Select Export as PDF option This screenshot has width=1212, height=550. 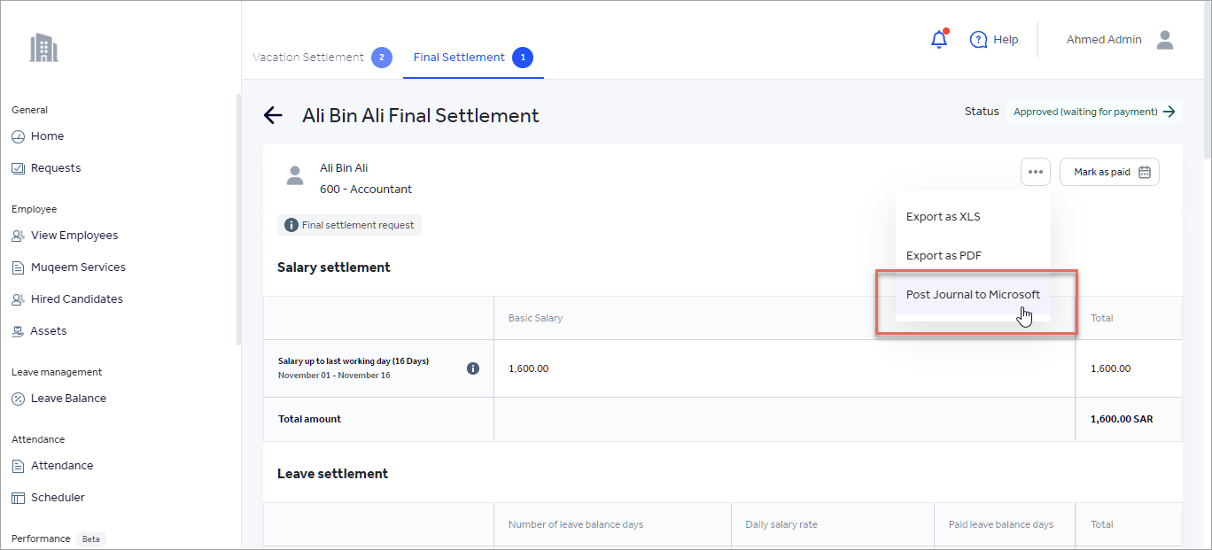coord(944,256)
